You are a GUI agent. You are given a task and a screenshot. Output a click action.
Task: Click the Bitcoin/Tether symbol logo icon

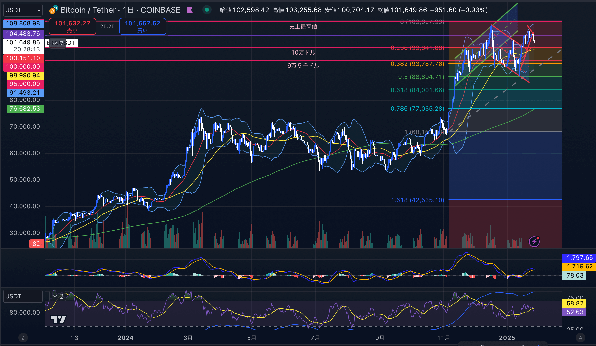click(x=54, y=10)
